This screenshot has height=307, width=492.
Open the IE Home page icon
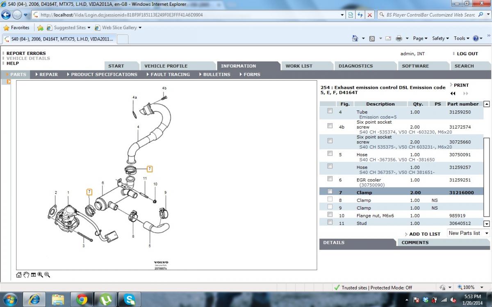(355, 38)
